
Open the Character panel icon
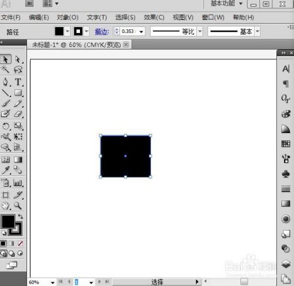[x=286, y=69]
